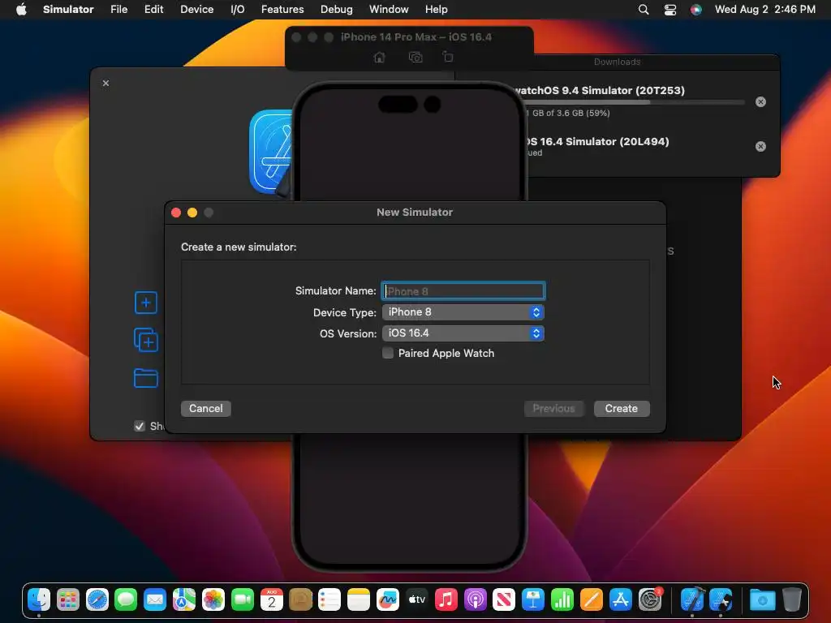The width and height of the screenshot is (831, 623).
Task: Open FaceTime from the dock
Action: click(243, 599)
